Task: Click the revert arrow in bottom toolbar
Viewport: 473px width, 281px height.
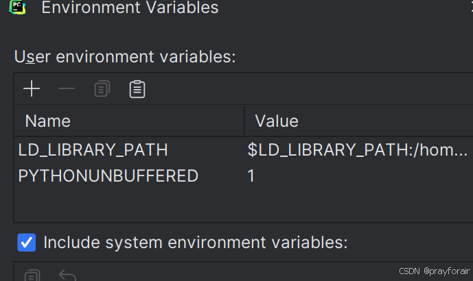Action: 67,276
